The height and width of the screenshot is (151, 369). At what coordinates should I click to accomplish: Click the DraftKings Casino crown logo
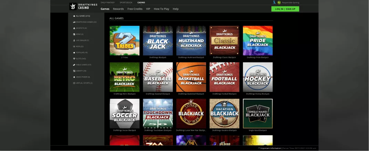(x=73, y=6)
